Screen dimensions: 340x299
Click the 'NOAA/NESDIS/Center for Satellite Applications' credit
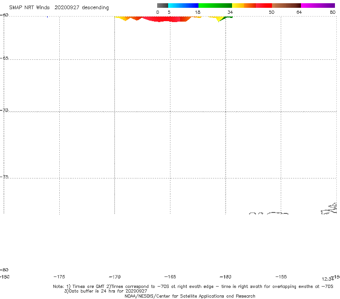tap(190, 296)
